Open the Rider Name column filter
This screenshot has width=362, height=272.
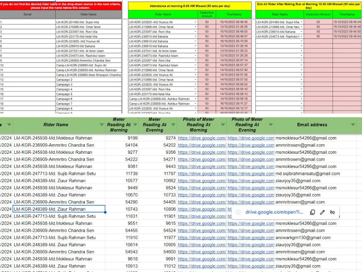pos(102,125)
